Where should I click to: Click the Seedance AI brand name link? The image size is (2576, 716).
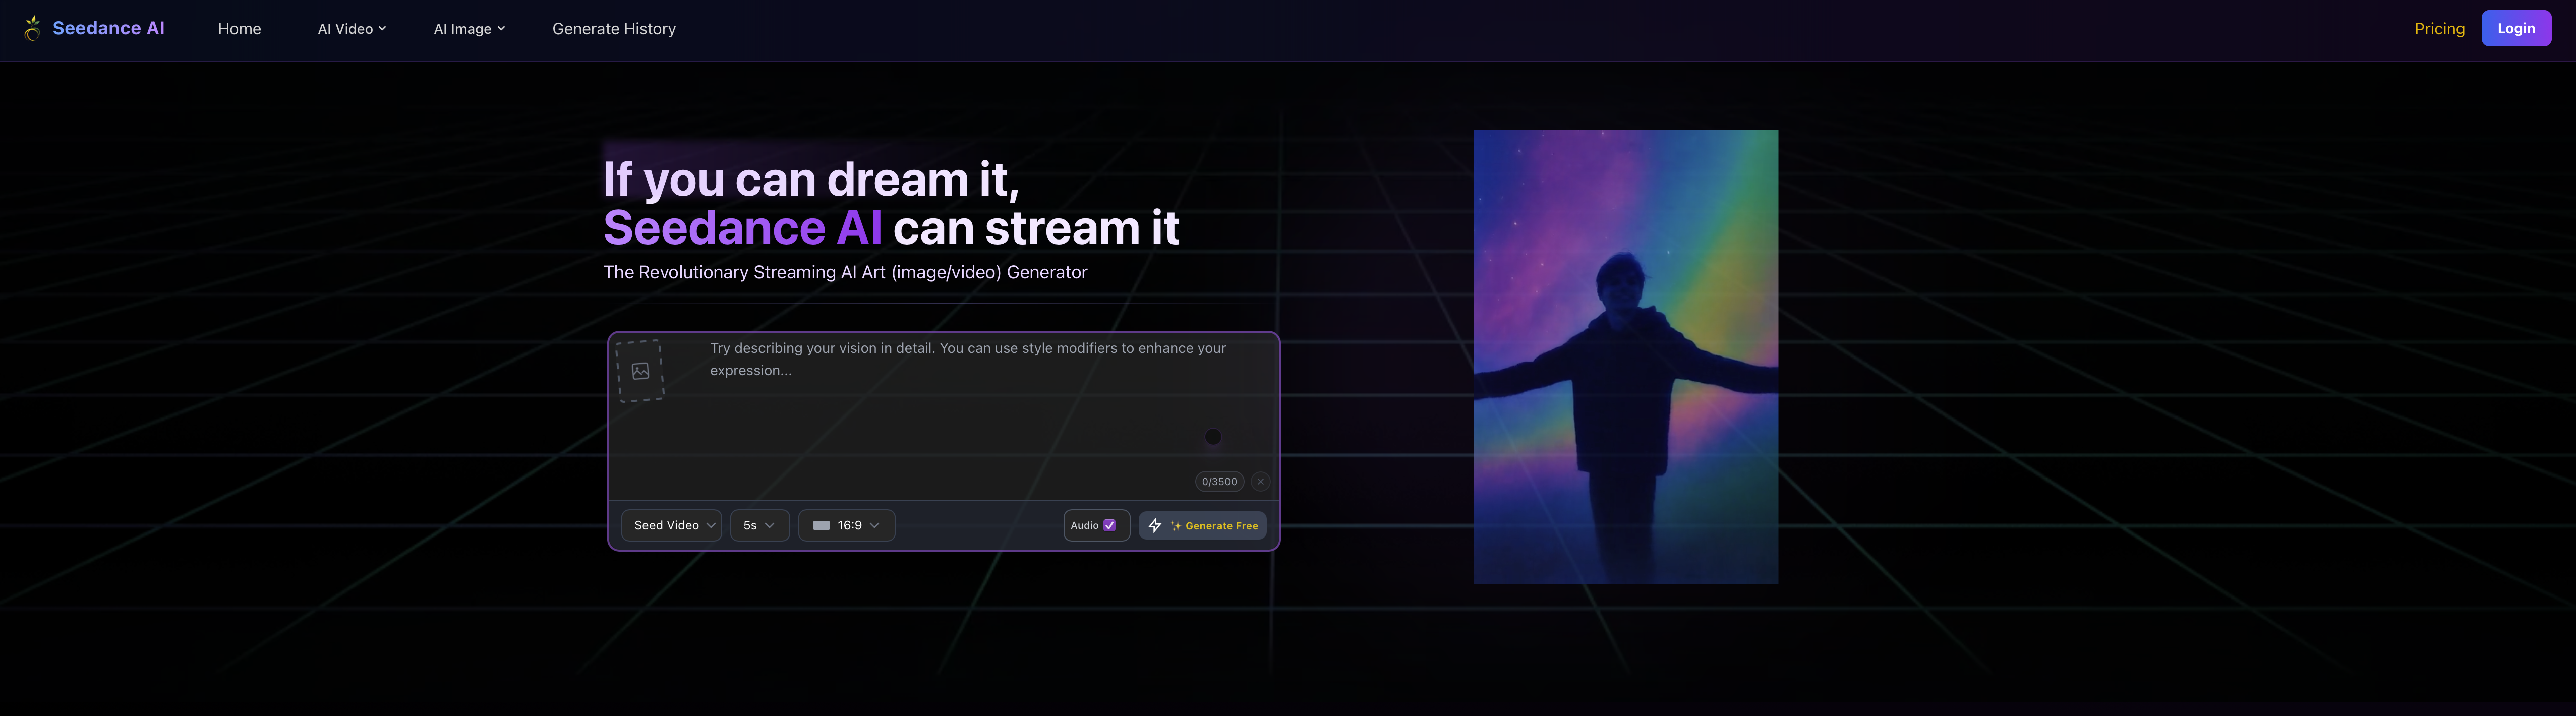tap(108, 29)
